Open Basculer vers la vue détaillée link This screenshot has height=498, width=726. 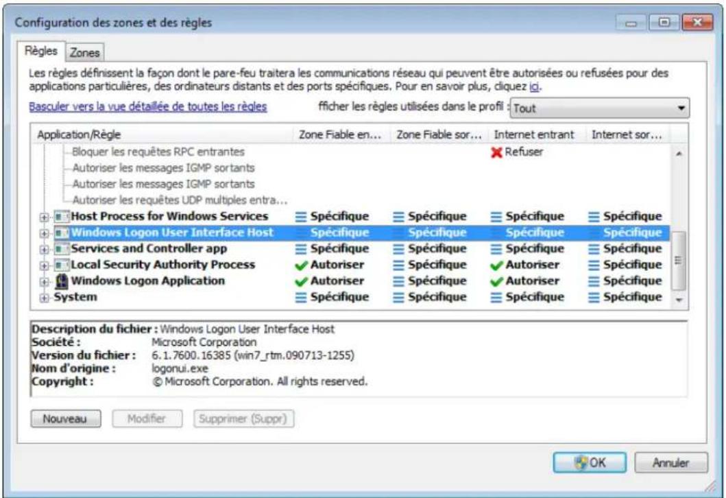[x=147, y=107]
